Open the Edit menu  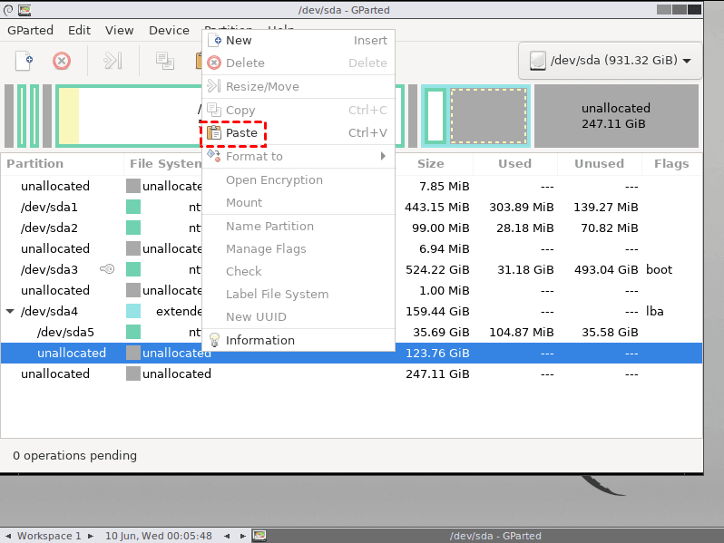point(80,30)
